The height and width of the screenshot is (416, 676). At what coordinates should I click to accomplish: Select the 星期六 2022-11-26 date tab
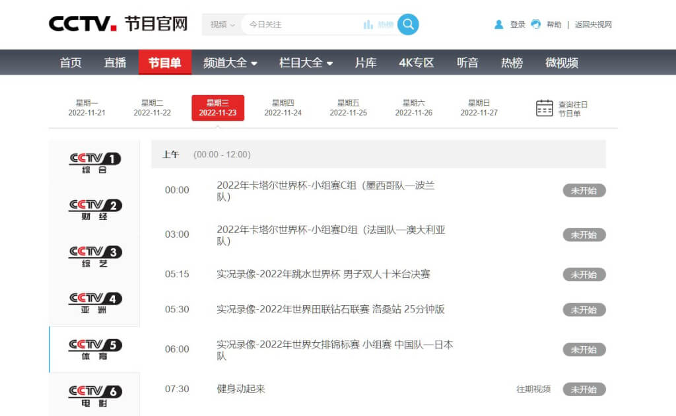pos(414,108)
